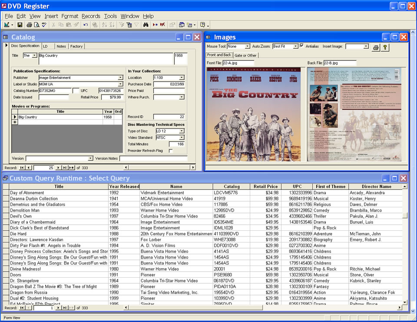Screen dimensions: 417x322
Task: Click the yellow help icon in Images window
Action: 385,47
